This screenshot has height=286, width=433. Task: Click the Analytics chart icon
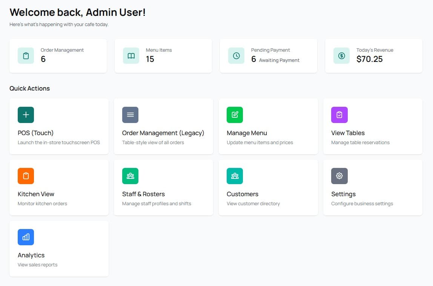pyautogui.click(x=26, y=237)
